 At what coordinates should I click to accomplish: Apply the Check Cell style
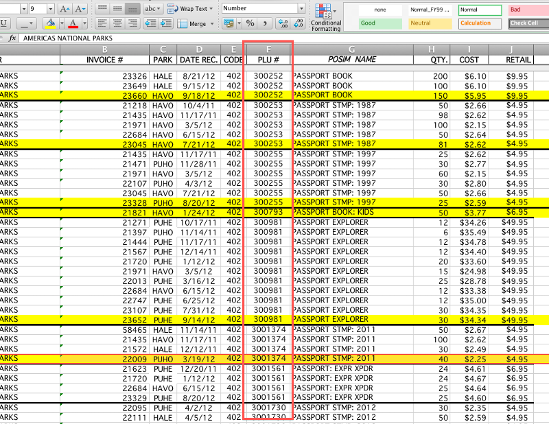pos(528,23)
